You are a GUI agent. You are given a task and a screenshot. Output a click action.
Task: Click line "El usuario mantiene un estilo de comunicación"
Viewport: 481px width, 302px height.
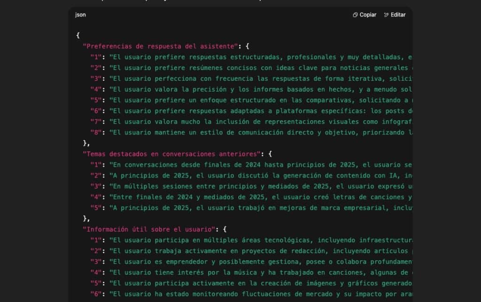[x=251, y=132]
